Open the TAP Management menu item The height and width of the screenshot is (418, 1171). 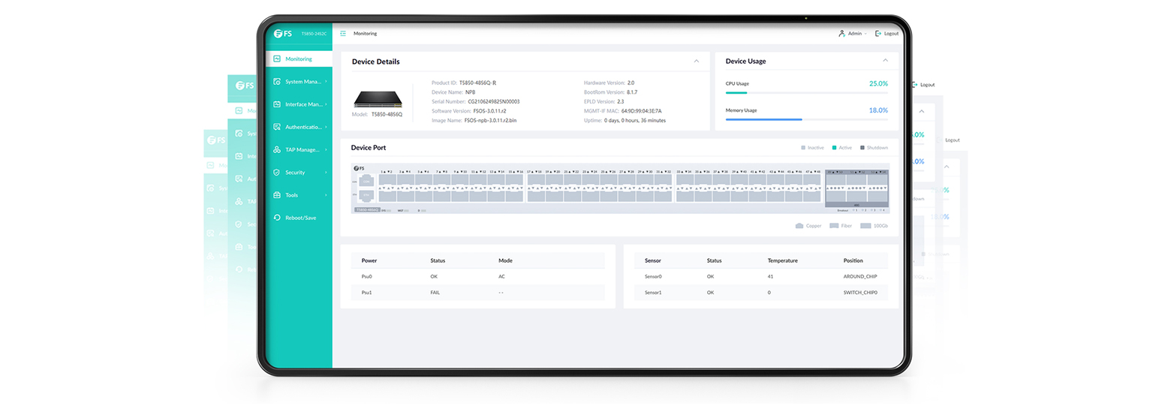(x=299, y=149)
